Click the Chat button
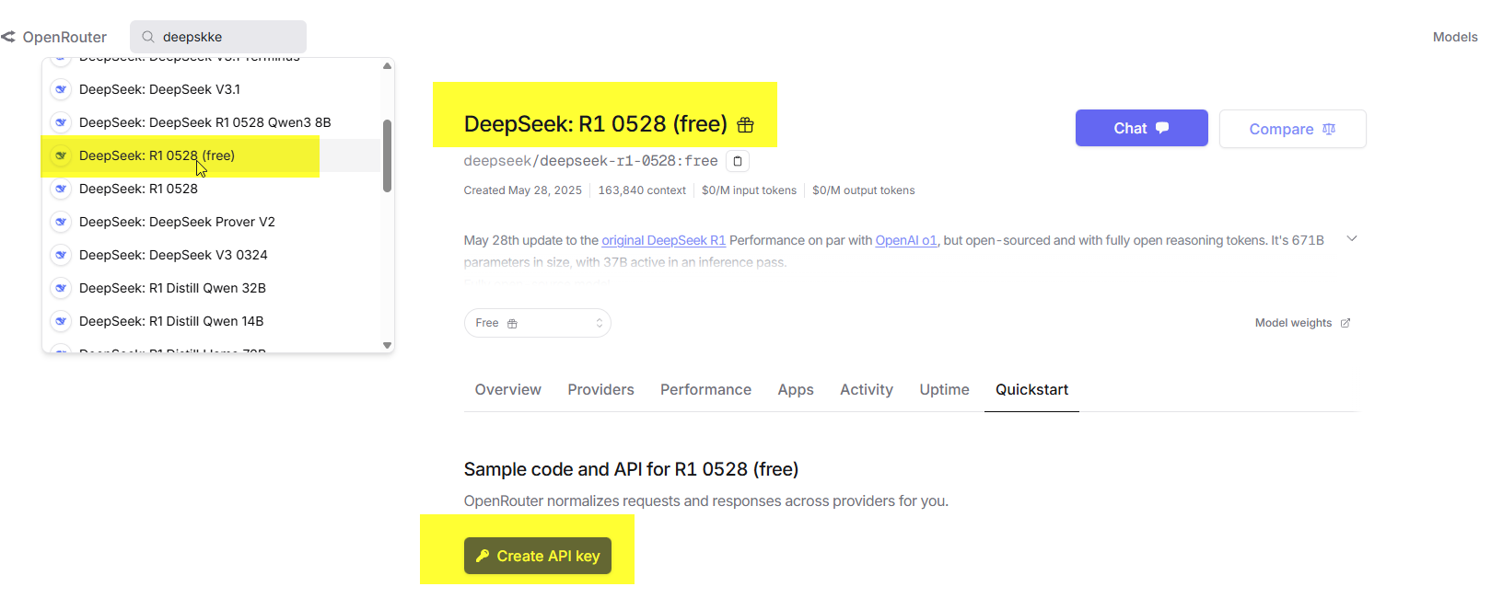The width and height of the screenshot is (1491, 598). point(1142,128)
